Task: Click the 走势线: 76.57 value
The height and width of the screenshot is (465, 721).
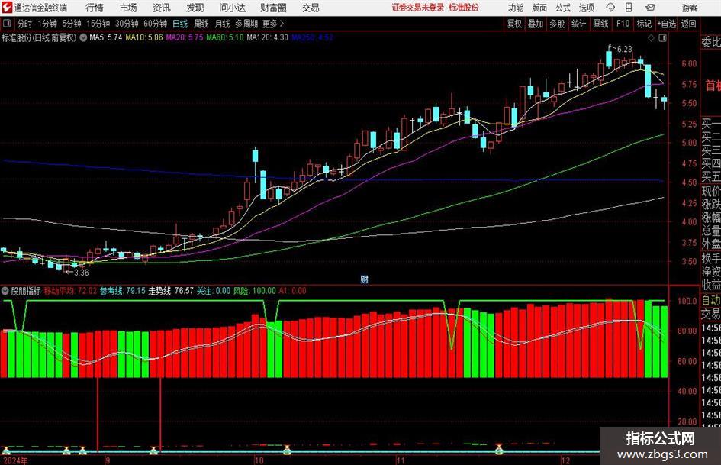Action: tap(171, 291)
